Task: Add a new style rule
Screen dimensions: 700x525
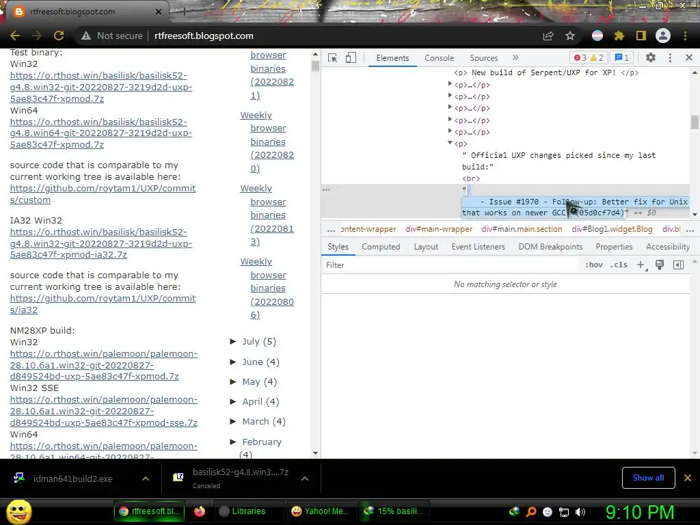Action: [x=641, y=265]
